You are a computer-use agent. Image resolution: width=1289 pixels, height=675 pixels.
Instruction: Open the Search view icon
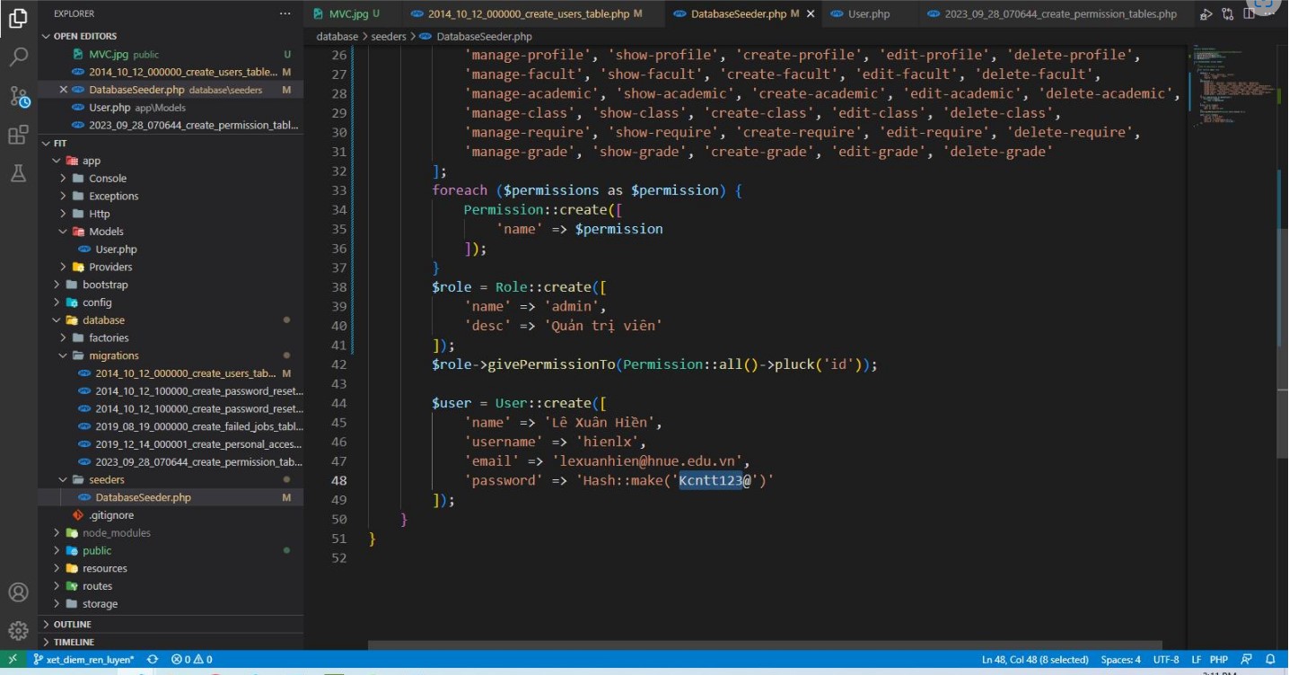[x=18, y=57]
